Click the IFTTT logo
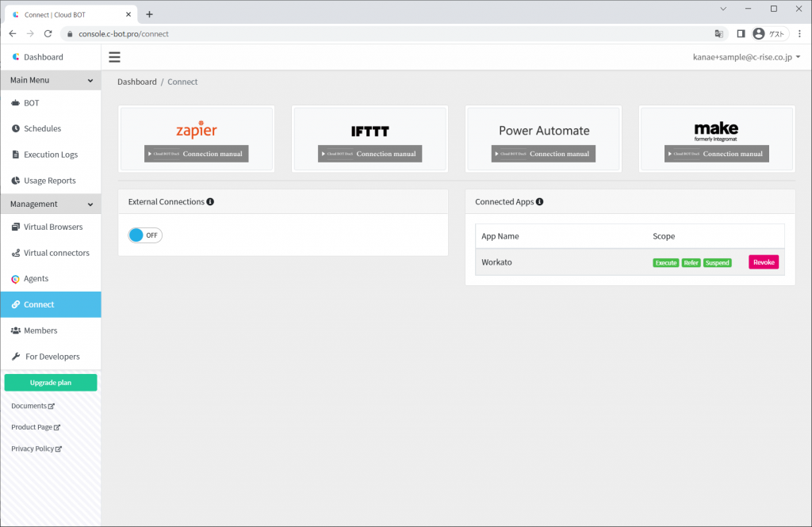Screen dimensions: 812x527 coord(370,132)
